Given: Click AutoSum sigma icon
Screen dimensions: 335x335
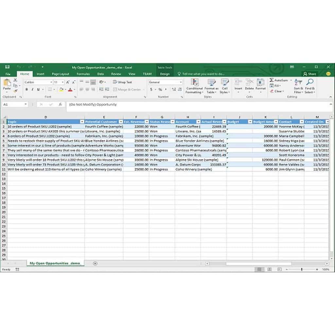Looking at the screenshot, I should coord(272,80).
